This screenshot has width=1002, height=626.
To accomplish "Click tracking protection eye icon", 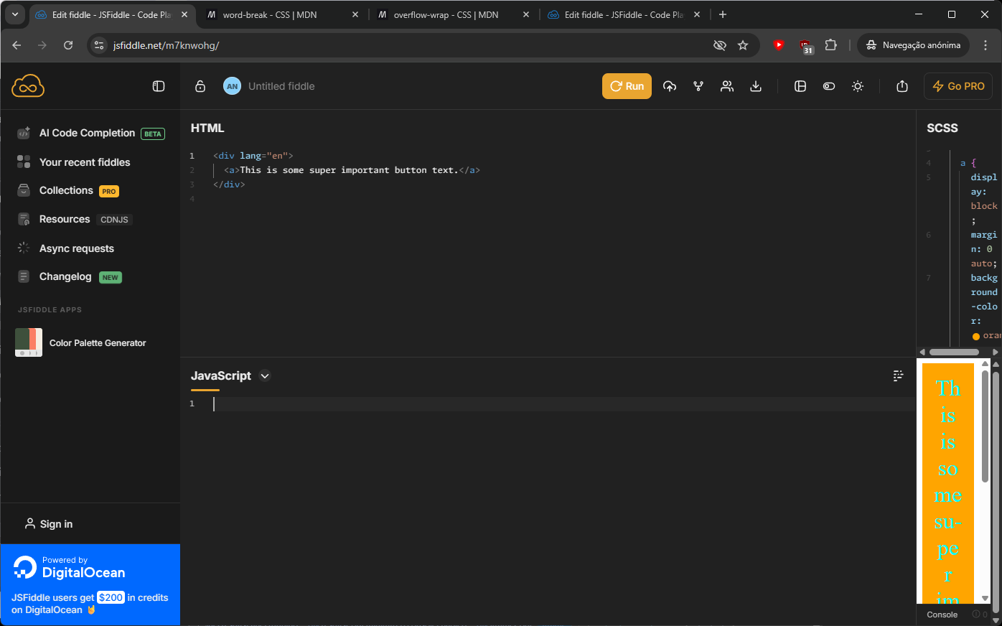I will (719, 45).
